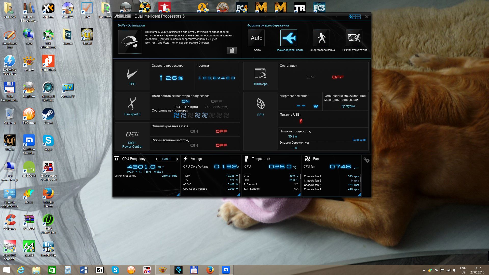Enable optimized phase ON switch
The width and height of the screenshot is (489, 275).
194,131
